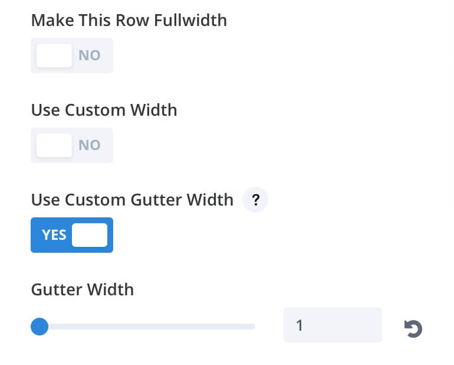Viewport: 454px width, 365px height.
Task: Click the Use Custom Gutter Width label
Action: coord(132,200)
